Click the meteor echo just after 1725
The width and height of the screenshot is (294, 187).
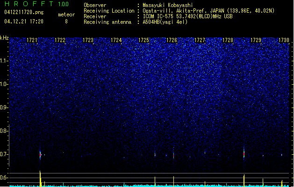point(155,155)
